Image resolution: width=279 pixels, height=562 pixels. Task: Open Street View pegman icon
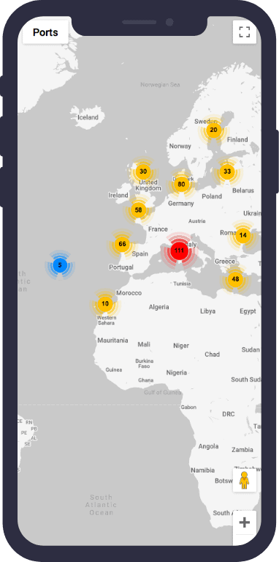(245, 480)
